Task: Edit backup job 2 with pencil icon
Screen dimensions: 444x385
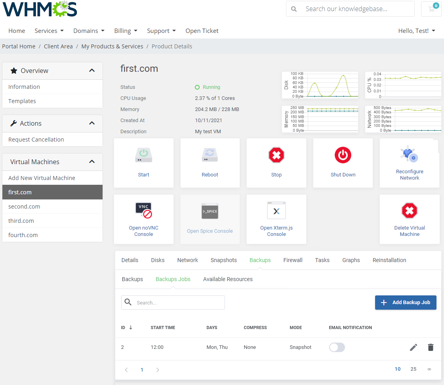Action: [414, 347]
